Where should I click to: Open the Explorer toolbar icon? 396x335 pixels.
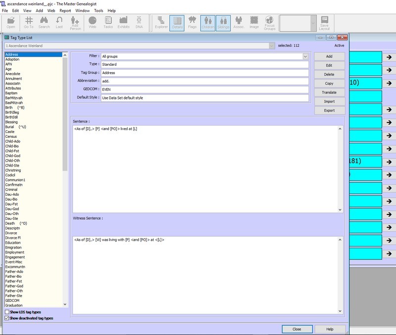click(161, 23)
